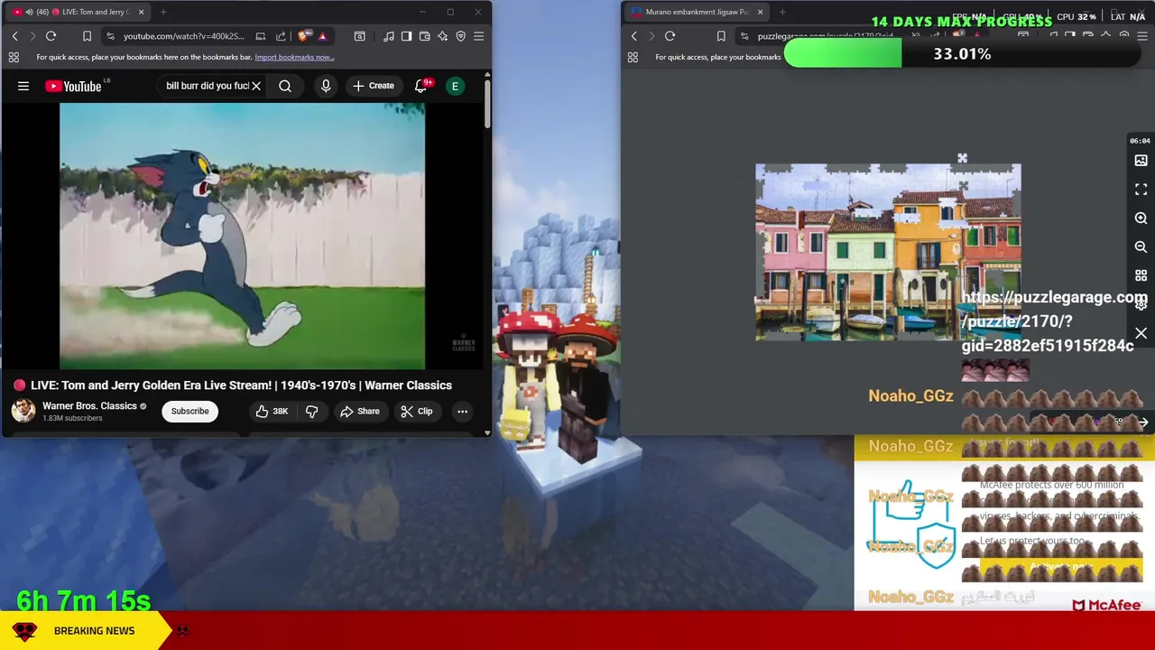
Task: Click the McAfee logo in the notification
Action: pos(1107,605)
